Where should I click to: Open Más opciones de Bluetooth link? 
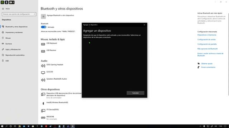coord(208,49)
